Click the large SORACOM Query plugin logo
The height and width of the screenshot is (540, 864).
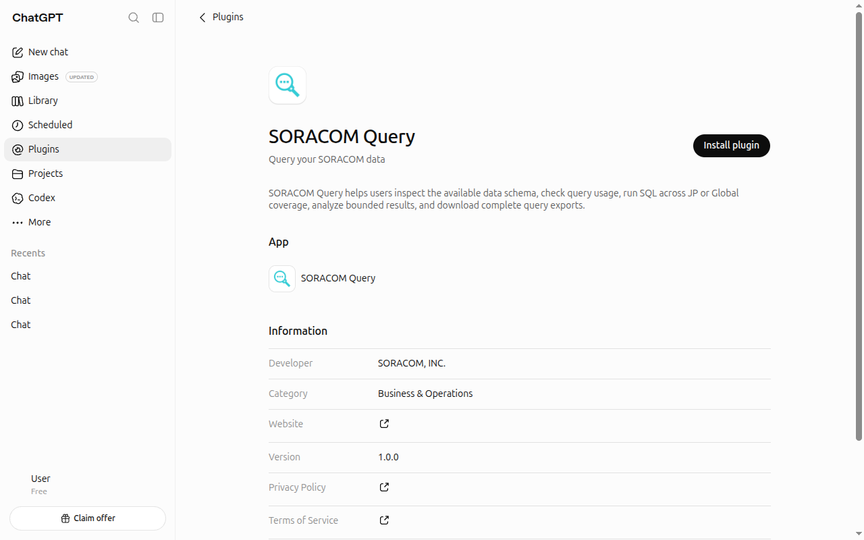click(288, 85)
